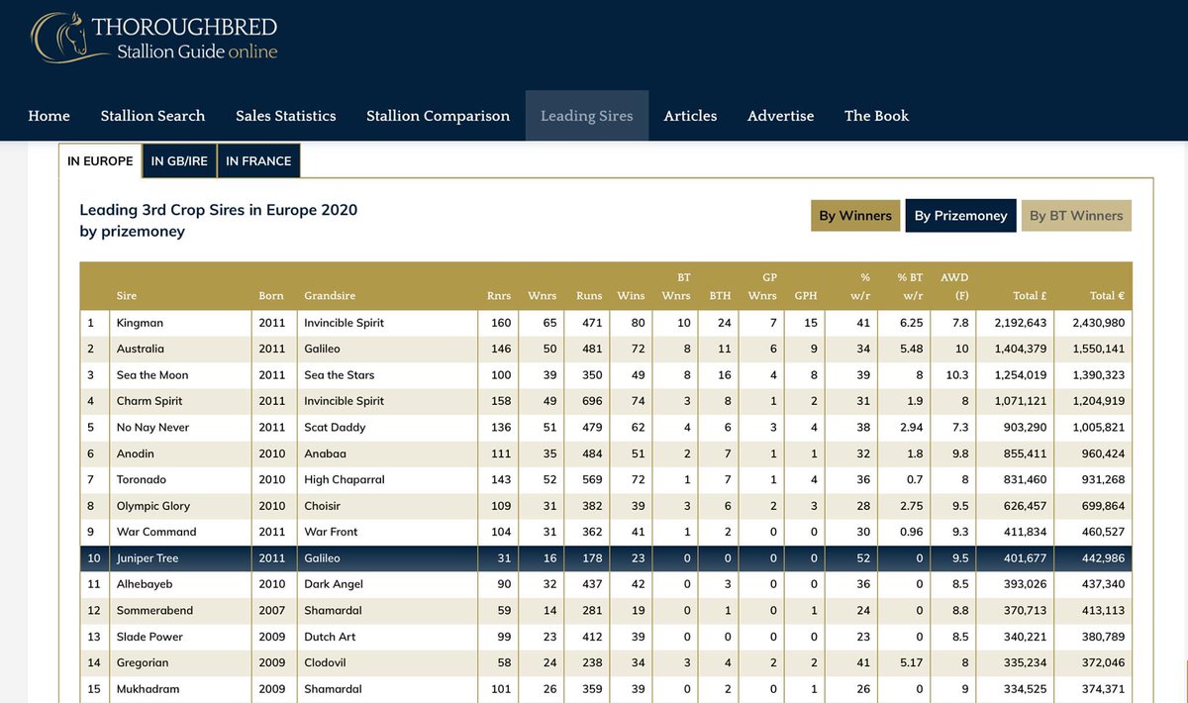Go to the Advertise page

780,116
